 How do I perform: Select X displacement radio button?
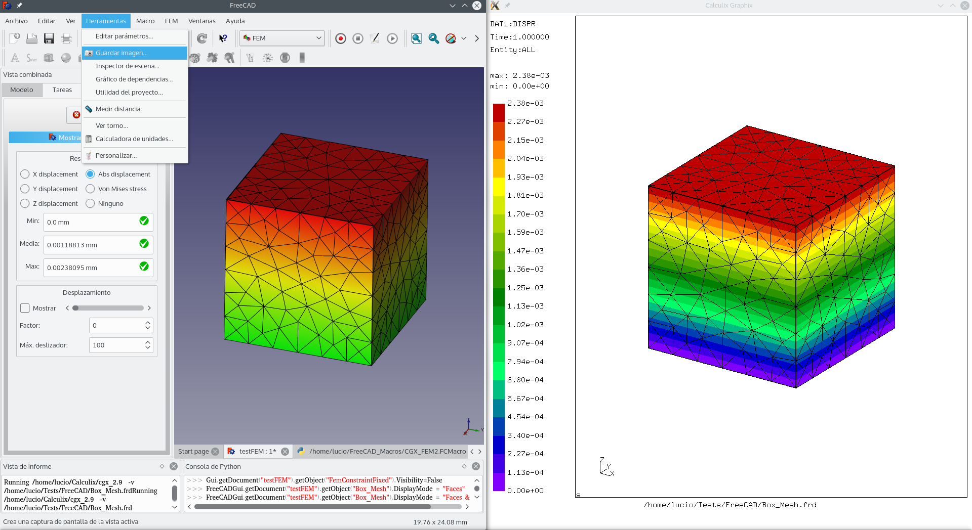[x=25, y=174]
